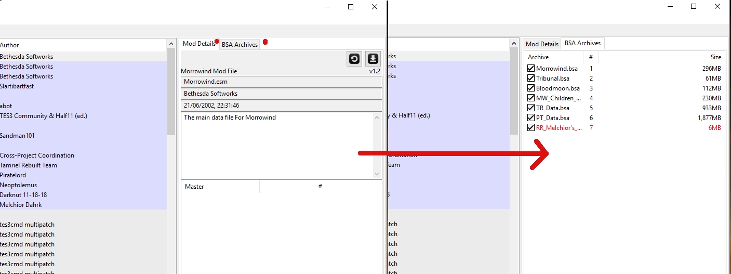Toggle the Tribunal.bsa checkbox
The width and height of the screenshot is (731, 274).
[531, 78]
